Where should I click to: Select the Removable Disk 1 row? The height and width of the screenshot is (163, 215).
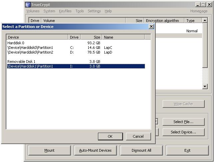pos(76,62)
